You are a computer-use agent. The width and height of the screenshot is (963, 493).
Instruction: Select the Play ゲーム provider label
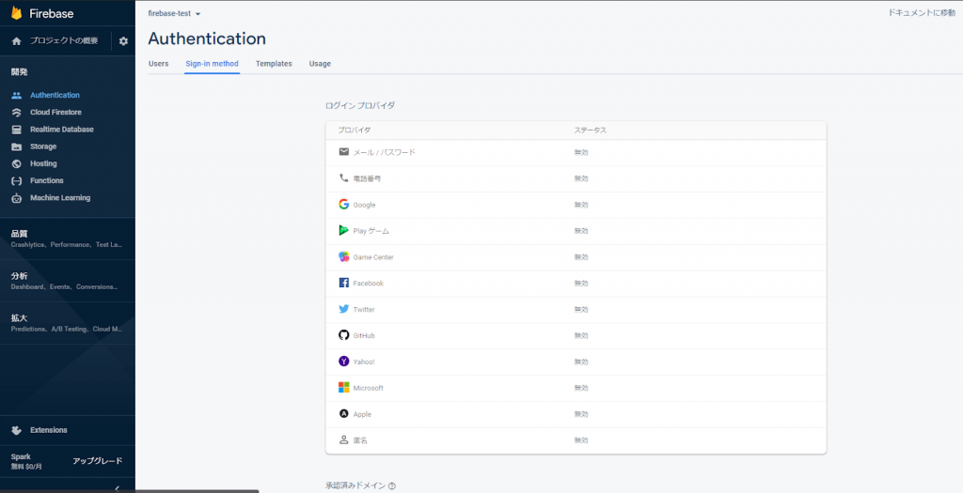pyautogui.click(x=371, y=231)
